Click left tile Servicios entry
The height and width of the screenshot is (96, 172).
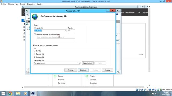coord(61,83)
